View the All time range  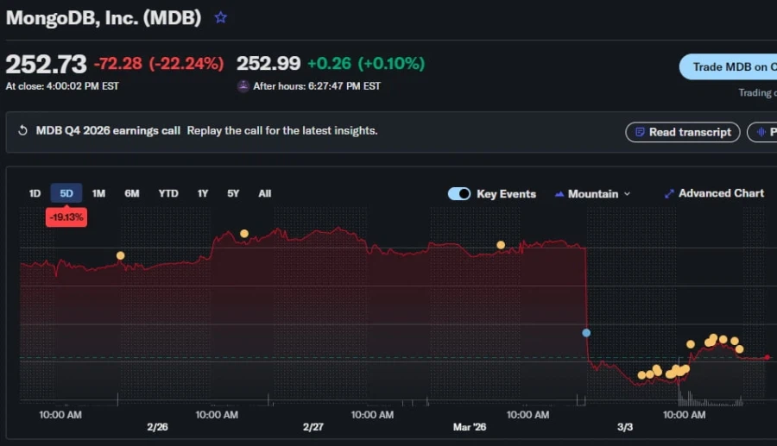pyautogui.click(x=265, y=193)
